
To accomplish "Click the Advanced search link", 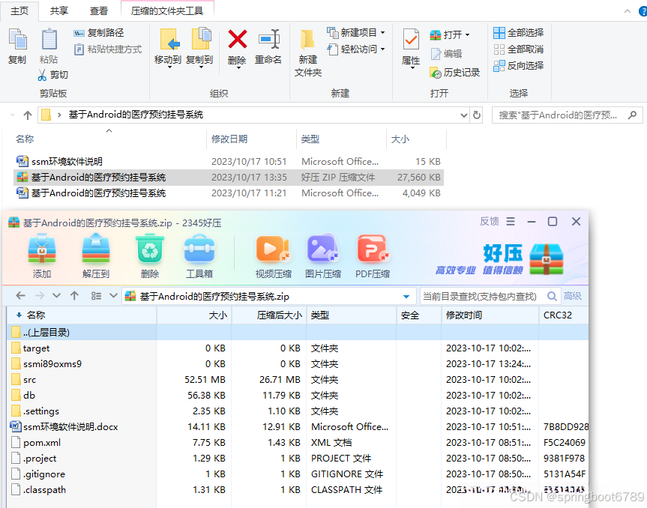I will pos(573,296).
